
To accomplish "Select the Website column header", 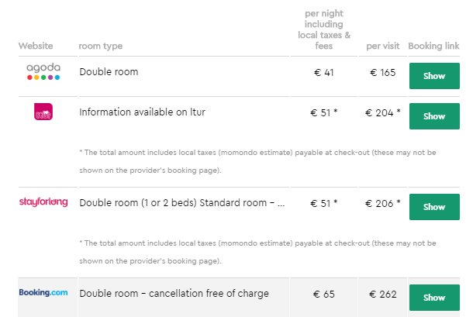I will tap(36, 46).
